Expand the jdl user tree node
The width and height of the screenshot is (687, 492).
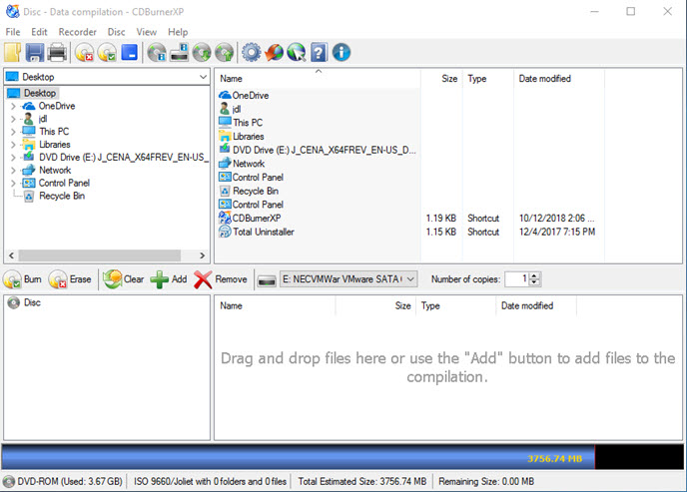tap(13, 119)
